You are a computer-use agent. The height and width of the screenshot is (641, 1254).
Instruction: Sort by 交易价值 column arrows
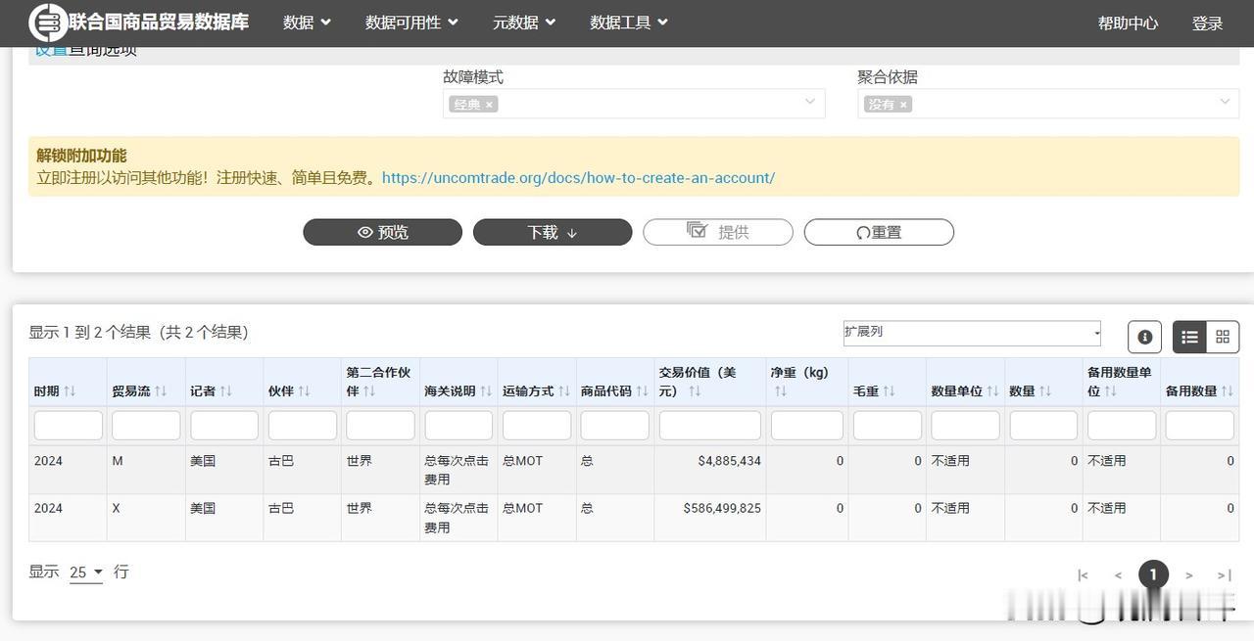[x=695, y=391]
